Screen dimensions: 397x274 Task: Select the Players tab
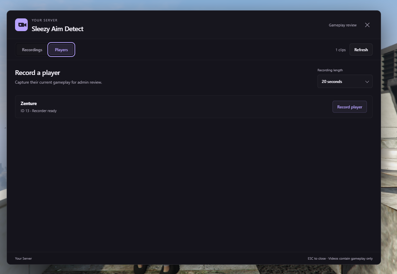pos(61,50)
